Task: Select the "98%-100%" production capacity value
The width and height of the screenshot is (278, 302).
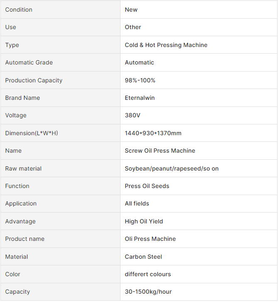Action: (140, 80)
